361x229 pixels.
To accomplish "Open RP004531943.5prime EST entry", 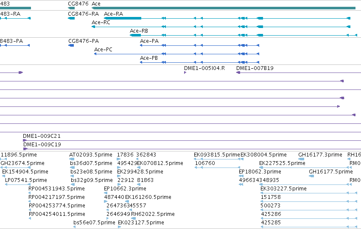I will pyautogui.click(x=57, y=189).
